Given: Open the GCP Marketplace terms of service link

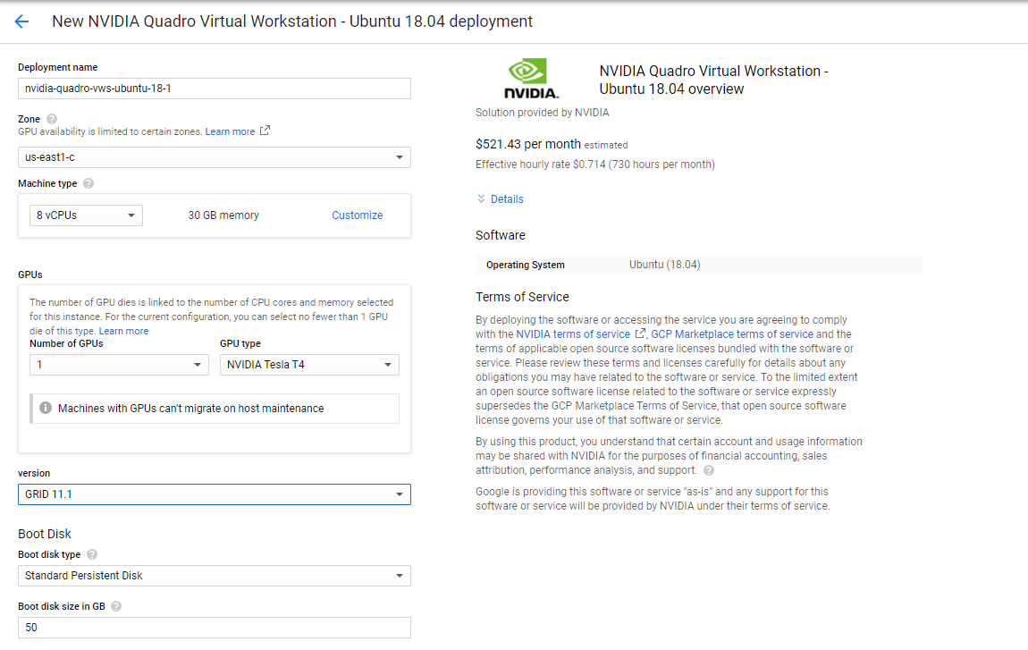Looking at the screenshot, I should coord(731,334).
